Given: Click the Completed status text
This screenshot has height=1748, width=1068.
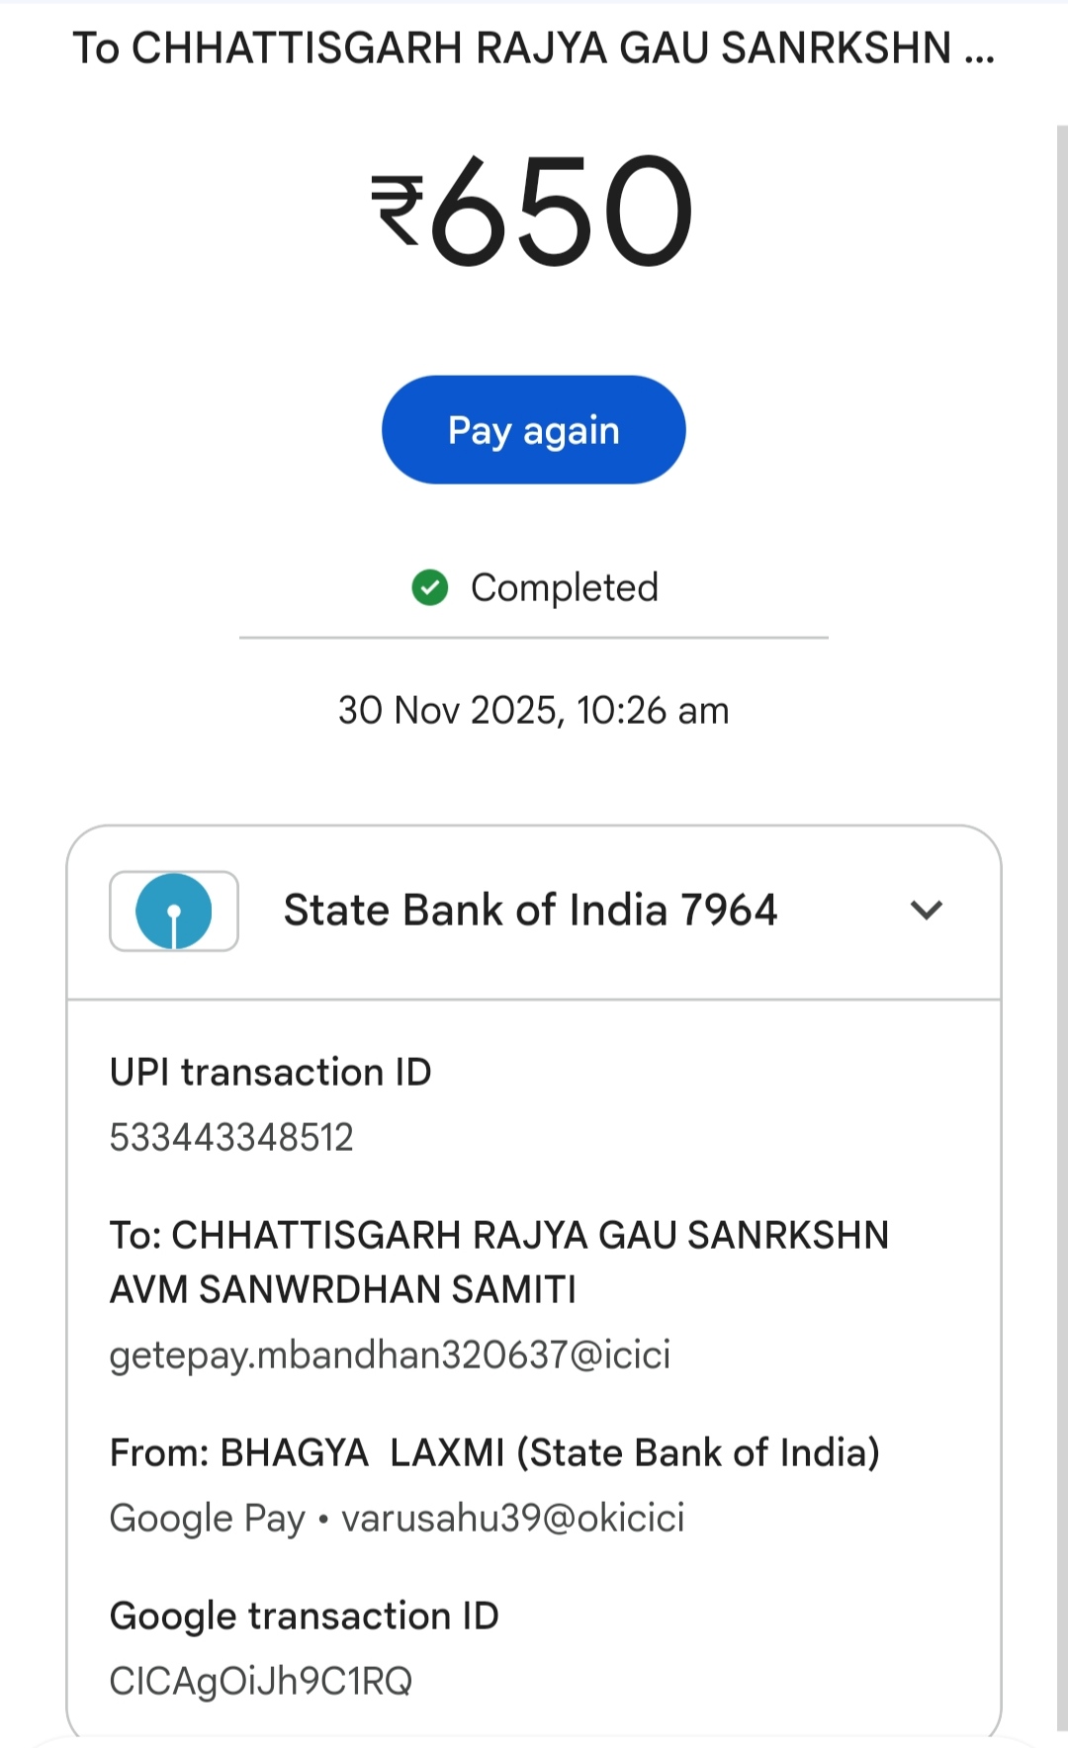Looking at the screenshot, I should pyautogui.click(x=565, y=588).
